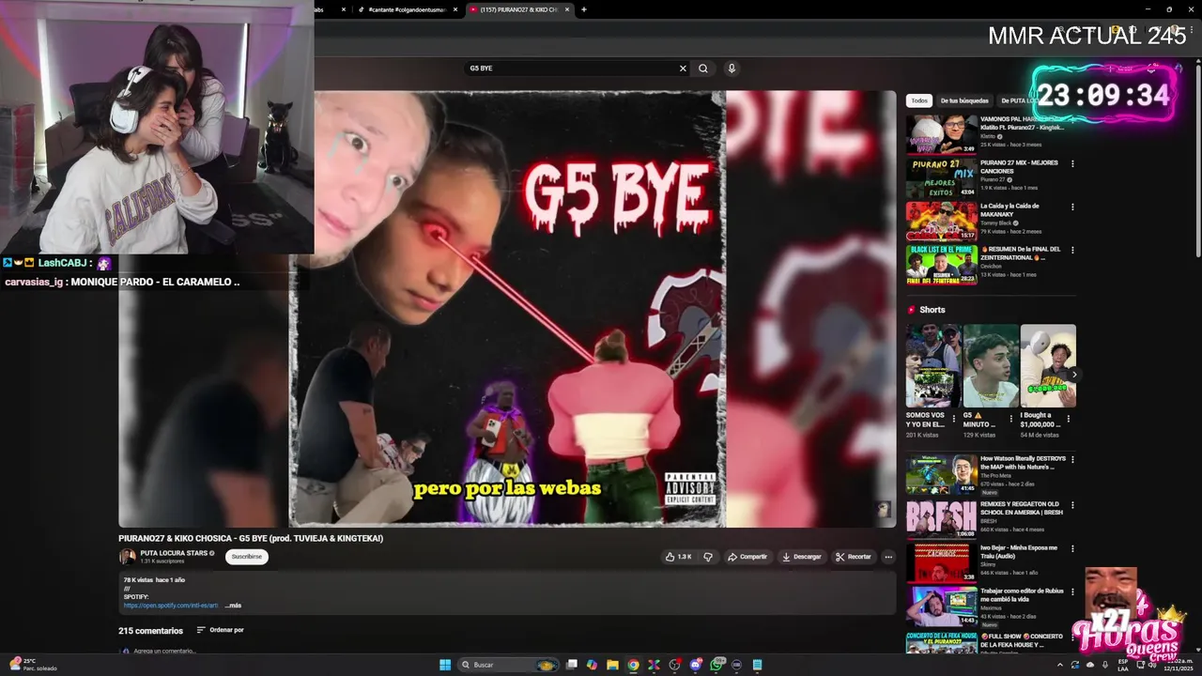The image size is (1202, 676).
Task: Open PIURANO 27 MIX video thumbnail
Action: tap(941, 177)
